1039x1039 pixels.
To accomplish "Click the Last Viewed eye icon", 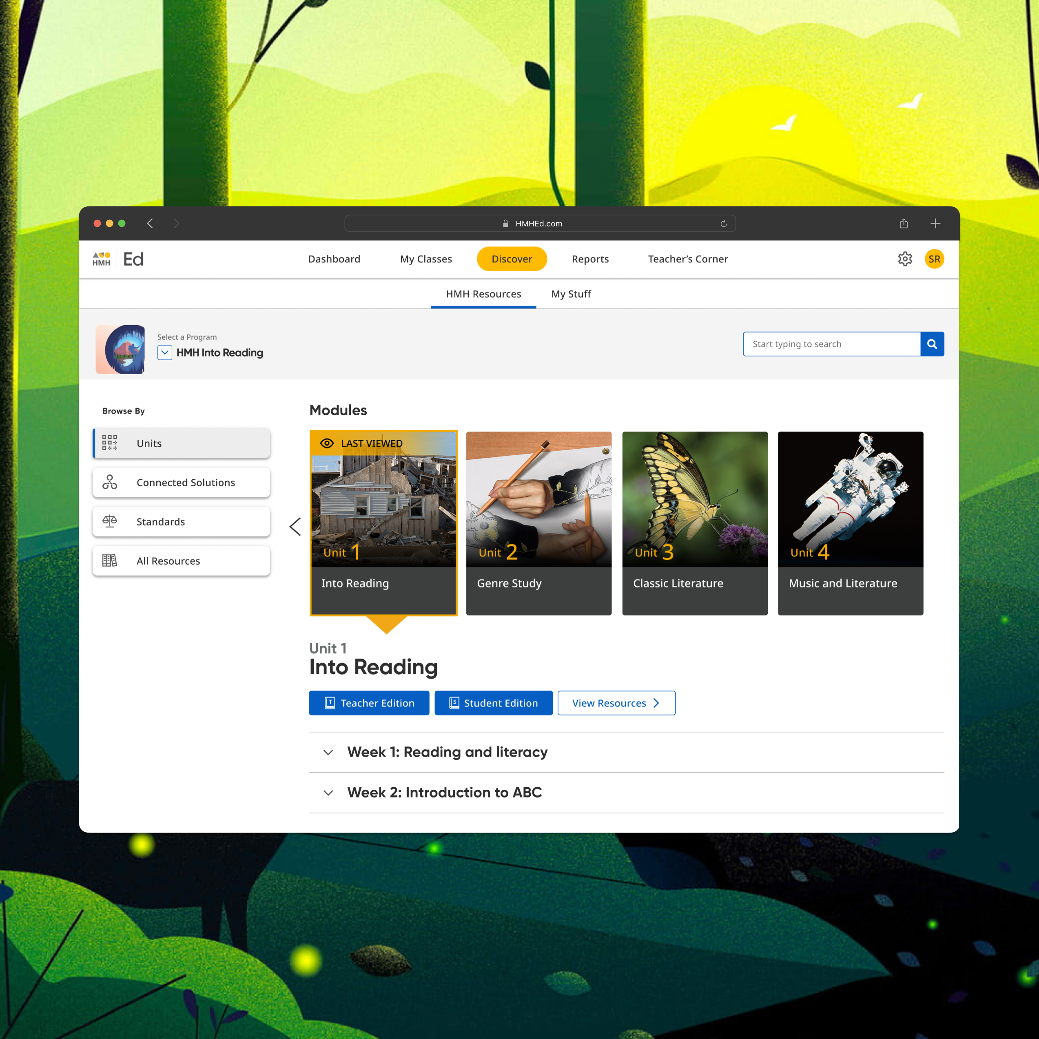I will point(327,443).
